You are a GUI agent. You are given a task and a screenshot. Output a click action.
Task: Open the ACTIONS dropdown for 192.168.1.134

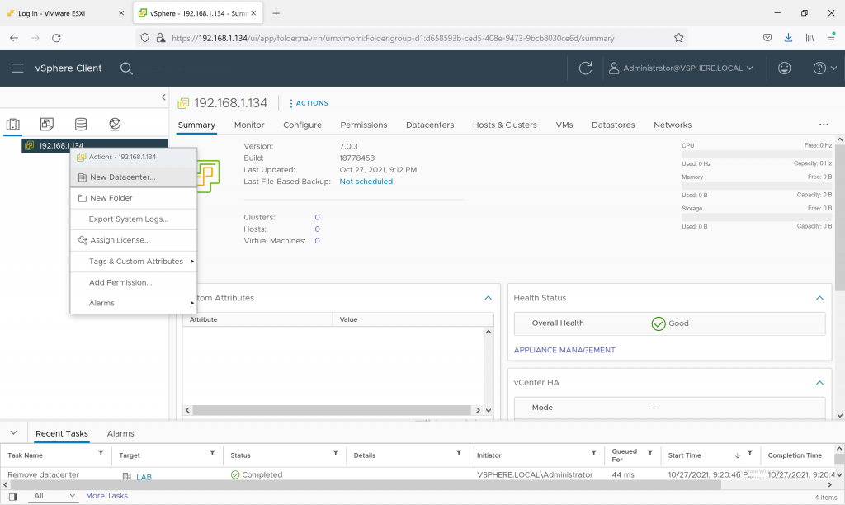click(309, 103)
